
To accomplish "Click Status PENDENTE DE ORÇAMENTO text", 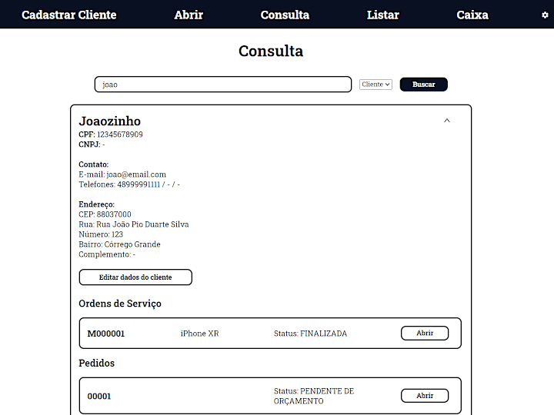I will pos(314,396).
